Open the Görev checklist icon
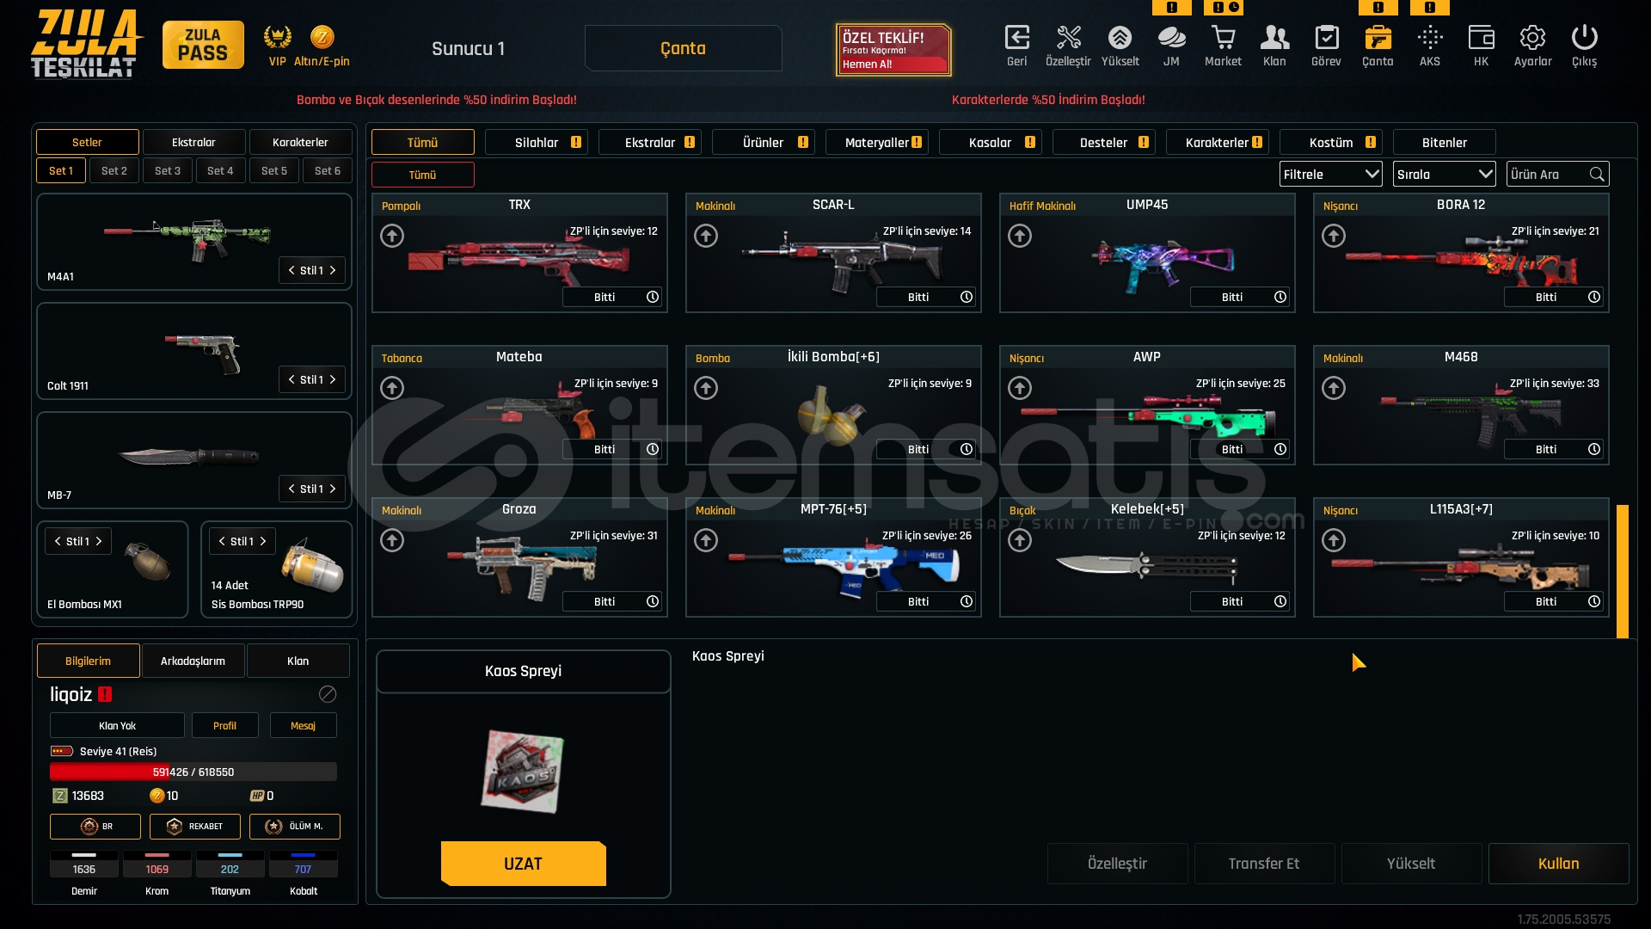 click(1326, 38)
